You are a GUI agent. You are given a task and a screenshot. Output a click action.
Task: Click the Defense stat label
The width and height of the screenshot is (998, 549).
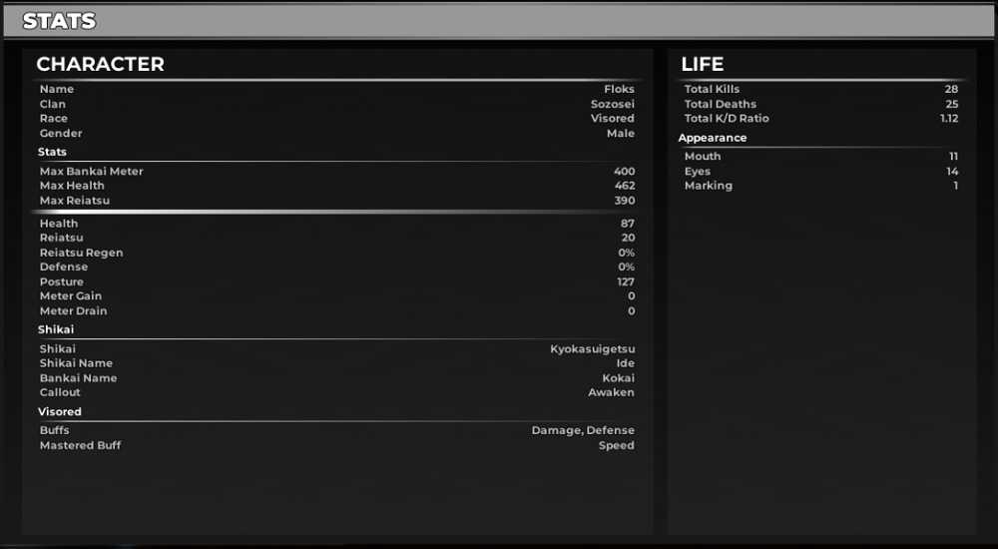tap(64, 267)
